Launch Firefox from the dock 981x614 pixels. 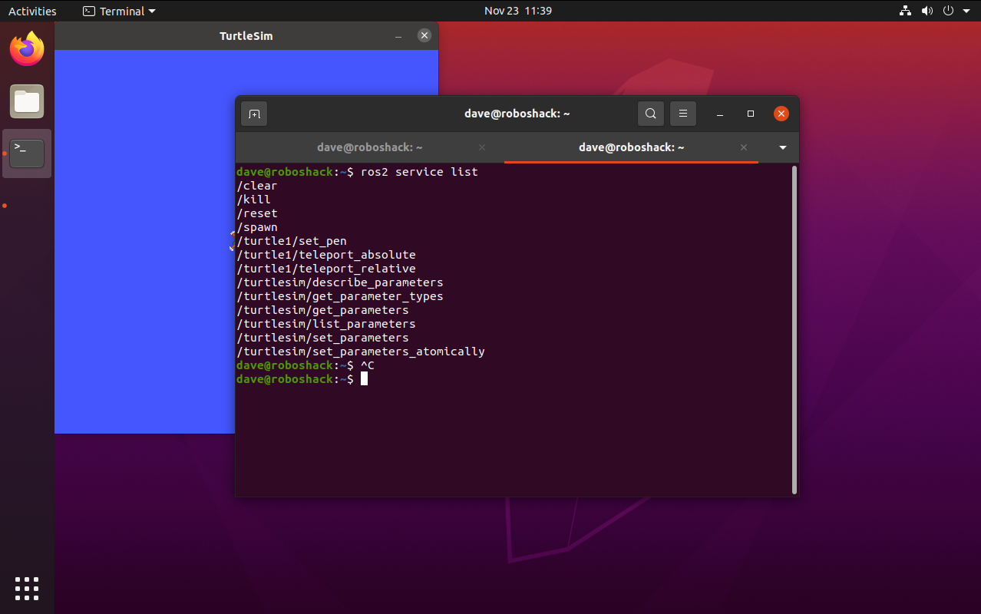click(27, 50)
